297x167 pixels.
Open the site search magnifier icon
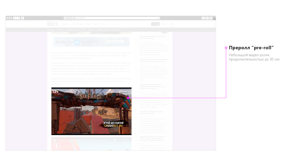pos(164,24)
